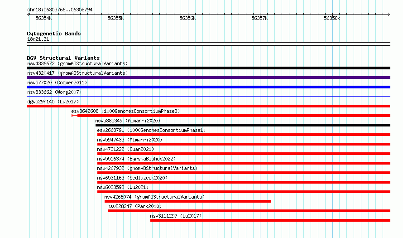Click the 56355k ruler tick label
Image resolution: width=403 pixels, height=238 pixels.
[115, 18]
